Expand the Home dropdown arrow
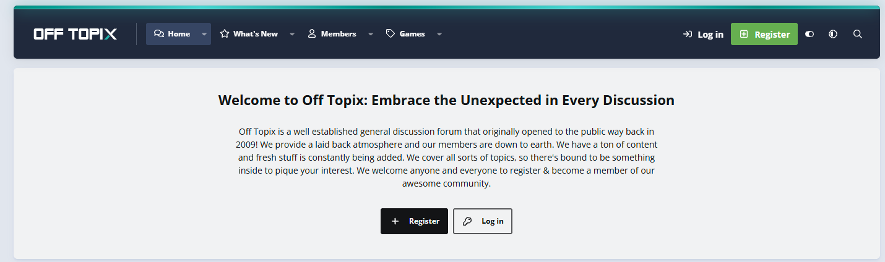 pyautogui.click(x=204, y=34)
